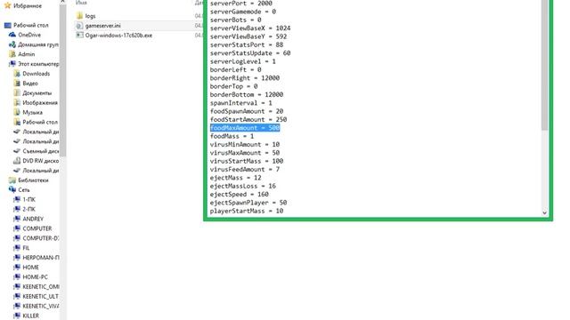The height and width of the screenshot is (320, 570).
Task: Click the line serverGamemode = 0
Action: tap(242, 12)
